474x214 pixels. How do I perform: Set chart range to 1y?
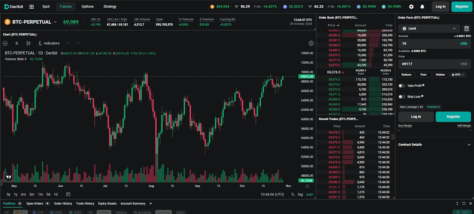[16, 194]
